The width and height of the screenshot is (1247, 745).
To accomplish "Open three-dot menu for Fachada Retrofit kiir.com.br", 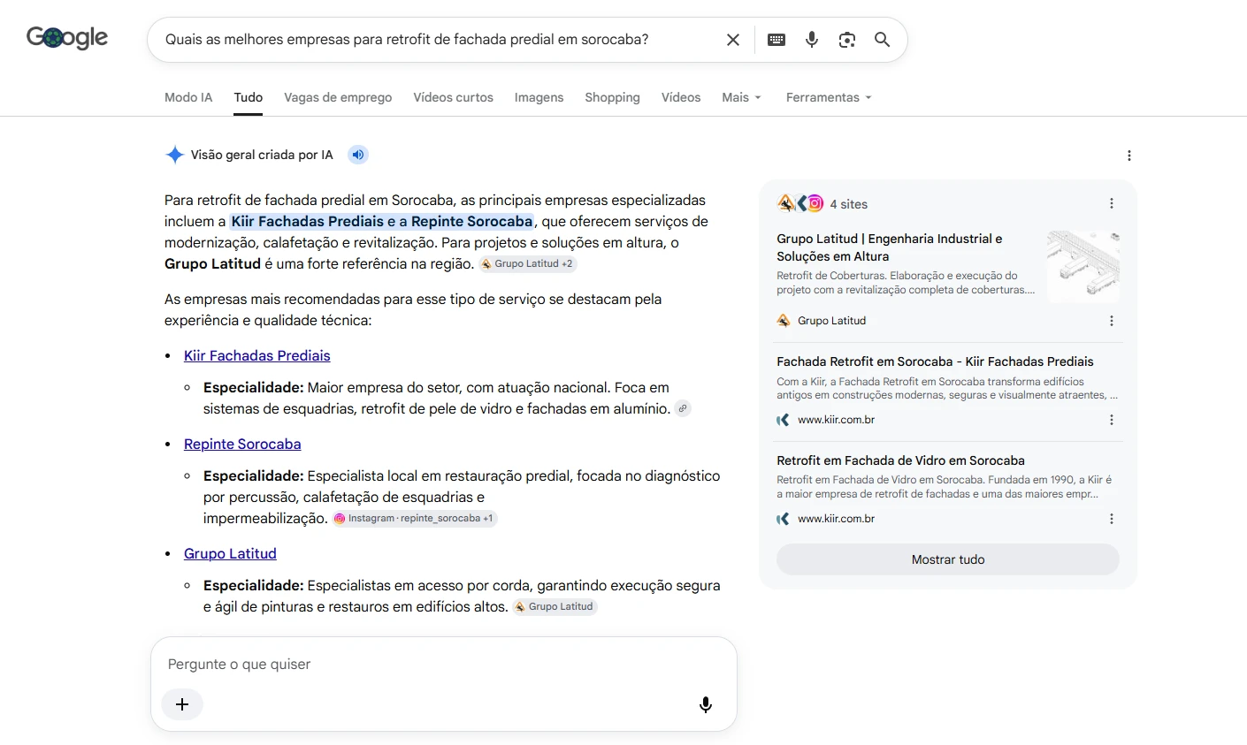I will [1112, 420].
